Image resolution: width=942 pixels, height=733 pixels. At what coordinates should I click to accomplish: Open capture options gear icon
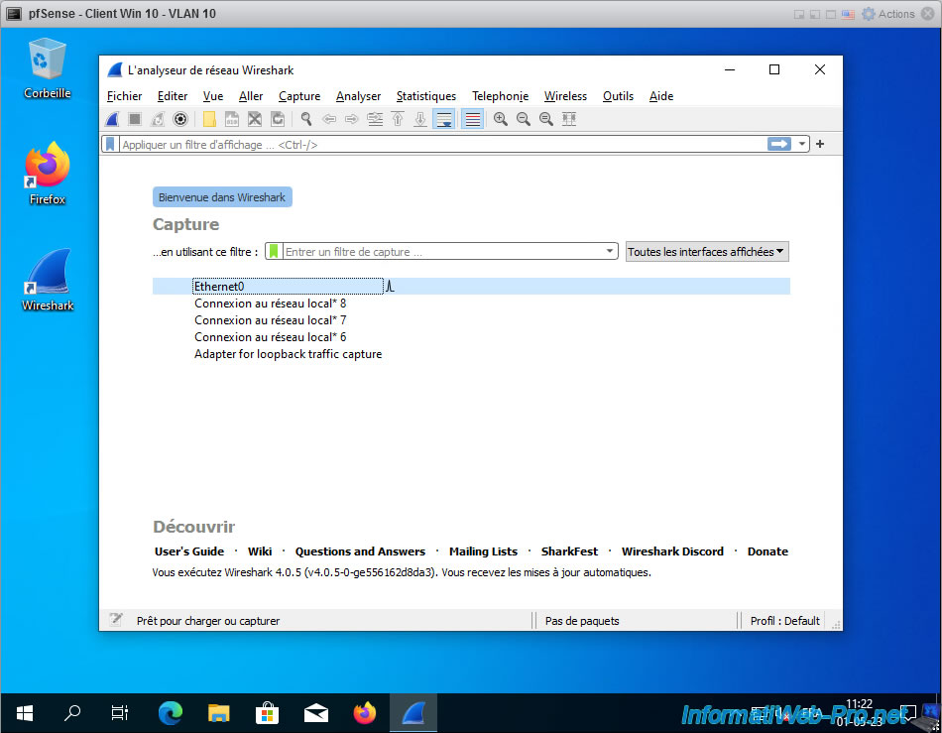(x=180, y=119)
